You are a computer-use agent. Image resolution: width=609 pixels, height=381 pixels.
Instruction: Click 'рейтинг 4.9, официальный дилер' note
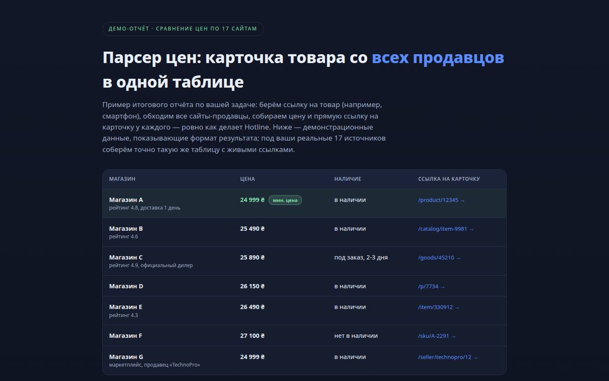pyautogui.click(x=151, y=265)
